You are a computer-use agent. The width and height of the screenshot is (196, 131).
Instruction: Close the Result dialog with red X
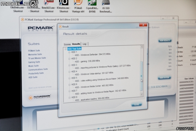click(x=143, y=25)
